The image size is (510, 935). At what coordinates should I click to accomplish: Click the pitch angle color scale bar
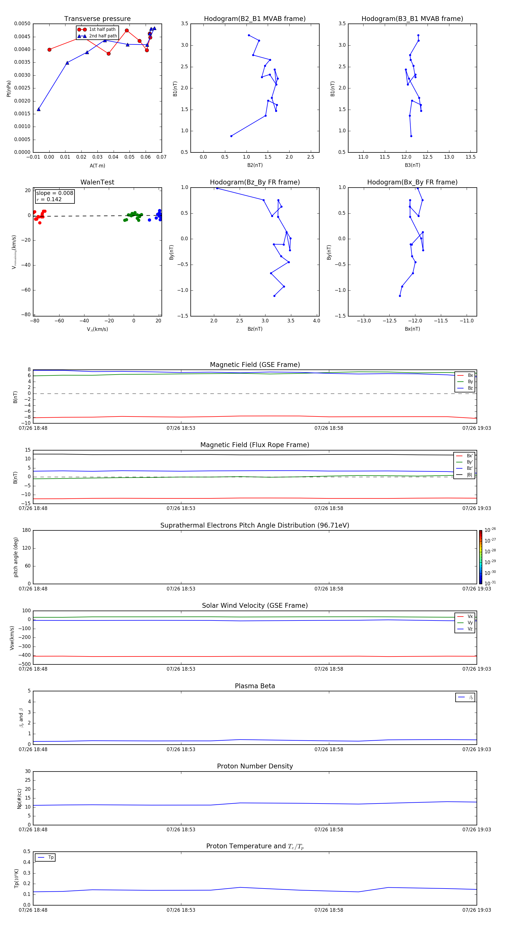pos(480,557)
